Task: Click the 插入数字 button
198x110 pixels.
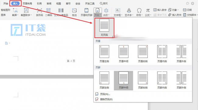Action: [160, 10]
